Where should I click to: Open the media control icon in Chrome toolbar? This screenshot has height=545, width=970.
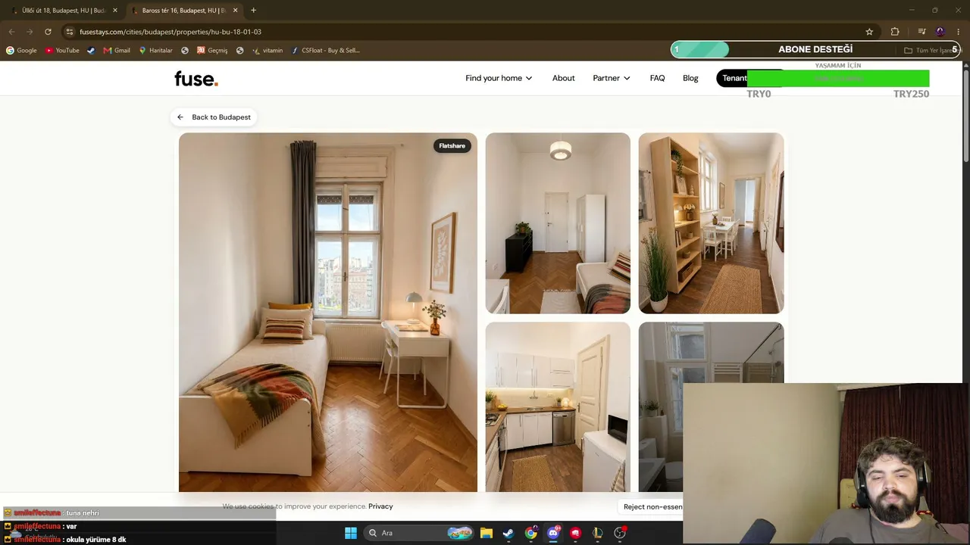pos(921,32)
